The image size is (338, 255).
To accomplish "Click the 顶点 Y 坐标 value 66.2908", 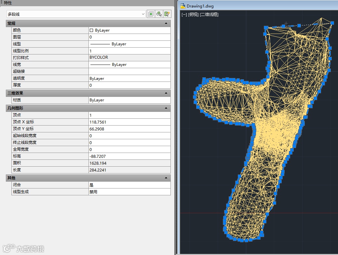I will click(129, 129).
